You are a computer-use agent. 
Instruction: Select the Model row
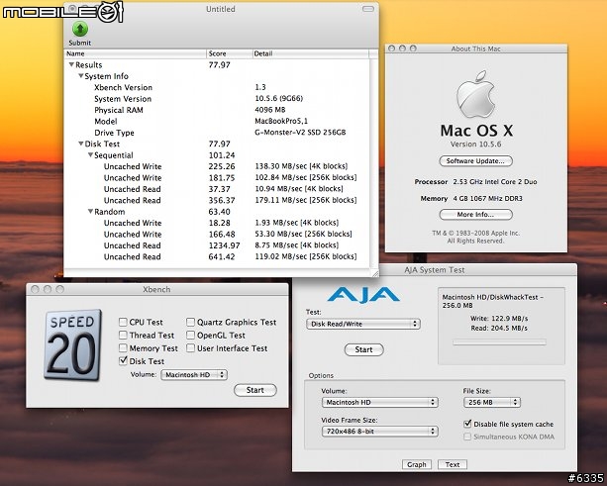(x=217, y=121)
